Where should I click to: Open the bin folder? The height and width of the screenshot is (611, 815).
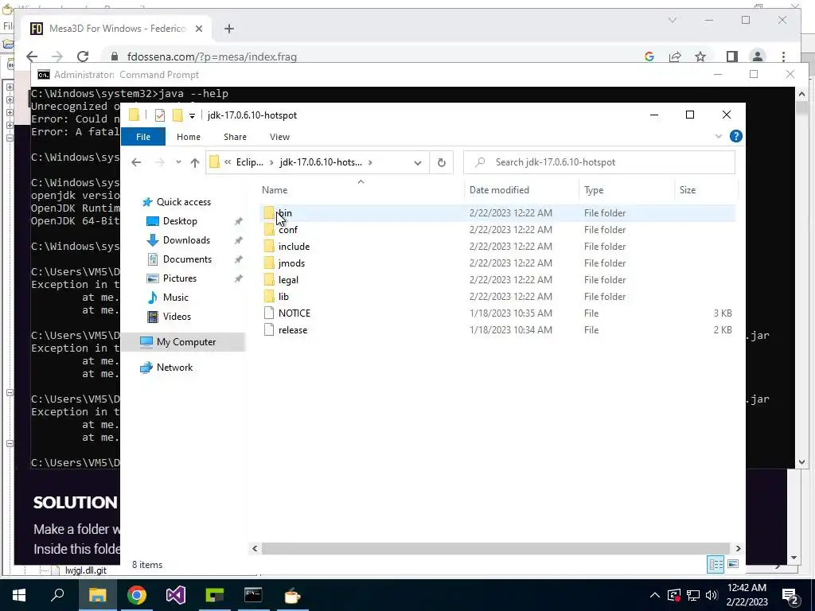(284, 213)
